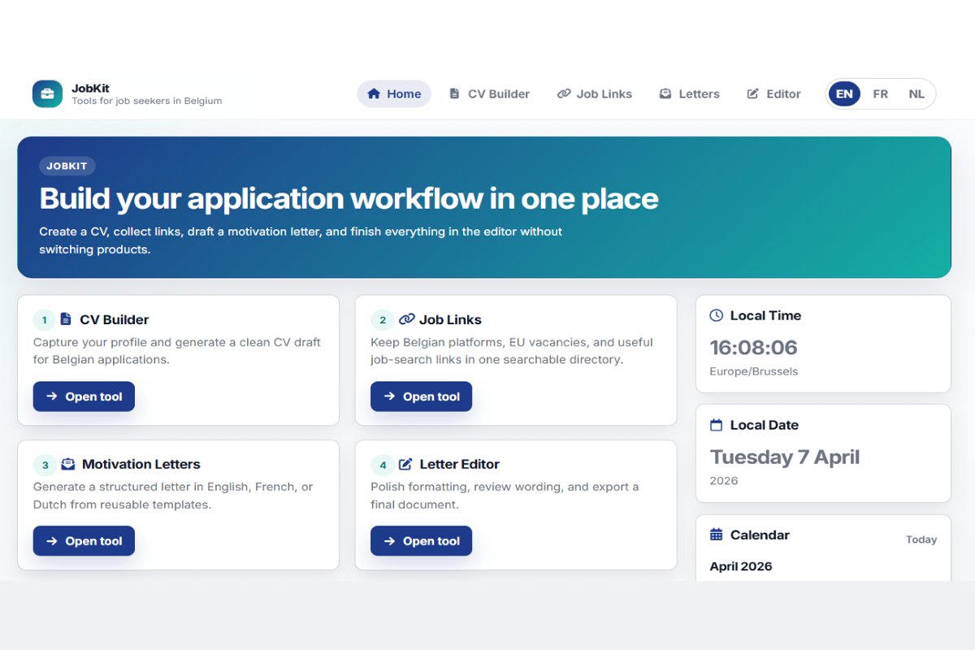Switch to the Letters nav tab
Image resolution: width=975 pixels, height=650 pixels.
(x=689, y=93)
